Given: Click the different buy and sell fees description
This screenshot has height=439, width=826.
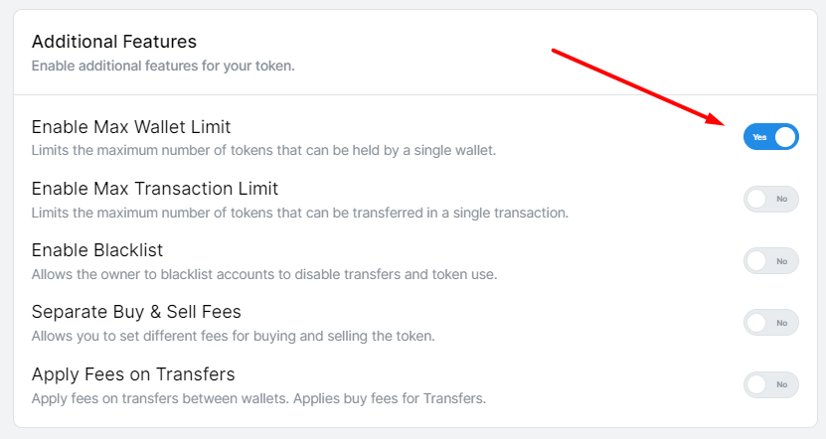Looking at the screenshot, I should pos(233,336).
